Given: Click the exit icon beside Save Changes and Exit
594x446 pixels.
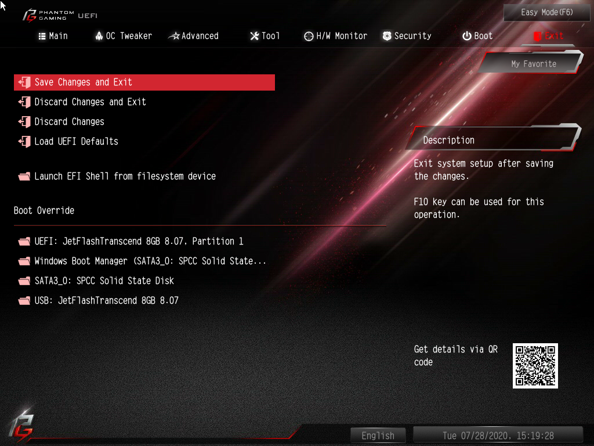Looking at the screenshot, I should point(24,82).
